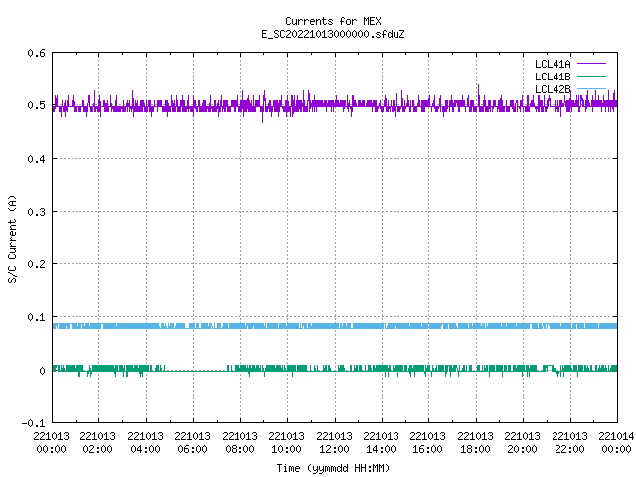
Task: Click the -0.1 y-axis tick value
Action: click(33, 423)
